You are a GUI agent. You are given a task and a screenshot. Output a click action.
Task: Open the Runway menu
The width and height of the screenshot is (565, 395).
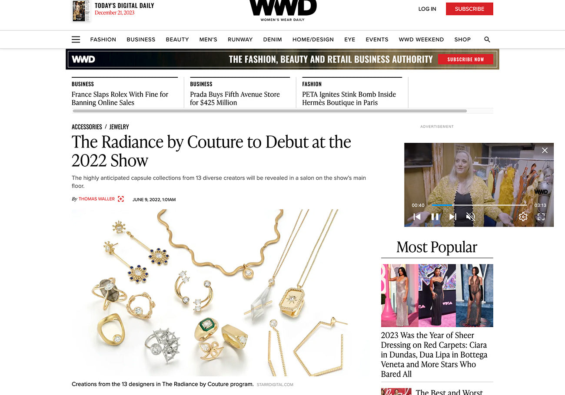(240, 39)
